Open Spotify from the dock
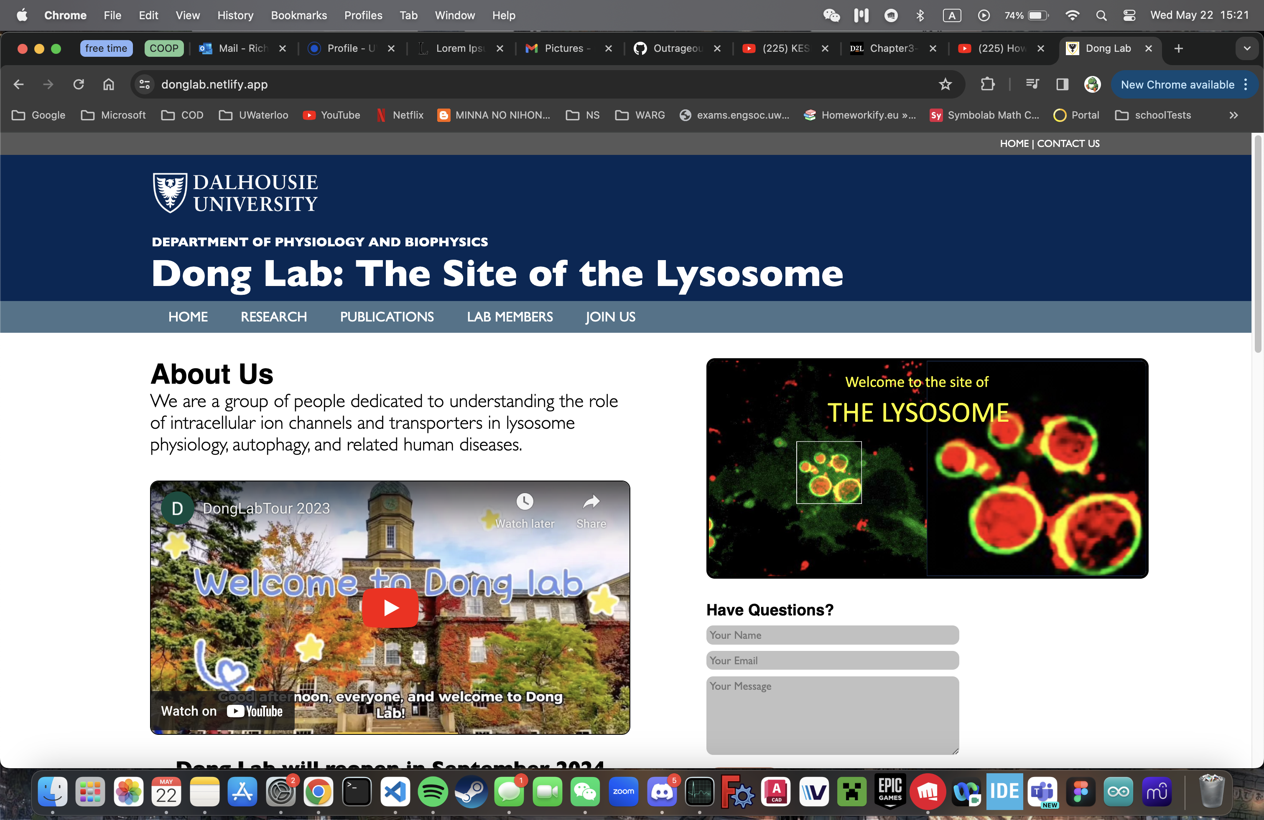The image size is (1264, 820). click(x=432, y=792)
